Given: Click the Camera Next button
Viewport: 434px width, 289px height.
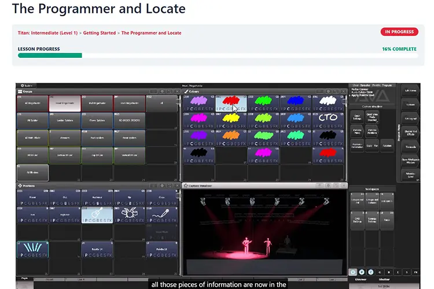Looking at the screenshot, I should click(x=357, y=131).
